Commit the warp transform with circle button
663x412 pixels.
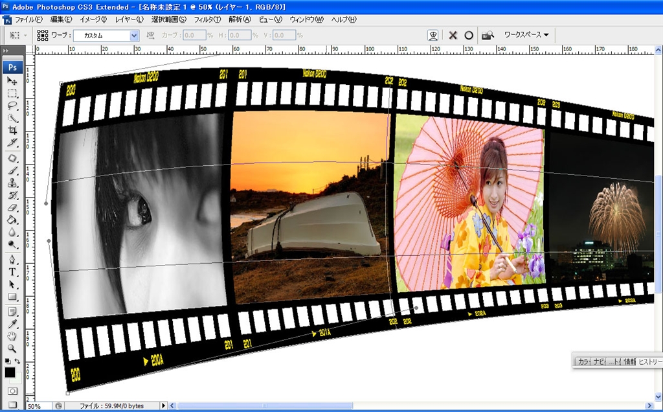pyautogui.click(x=469, y=35)
